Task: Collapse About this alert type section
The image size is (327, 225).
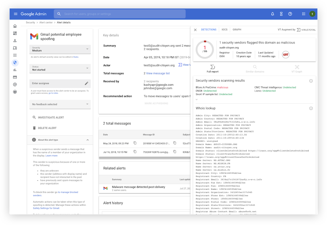Action: [87, 140]
